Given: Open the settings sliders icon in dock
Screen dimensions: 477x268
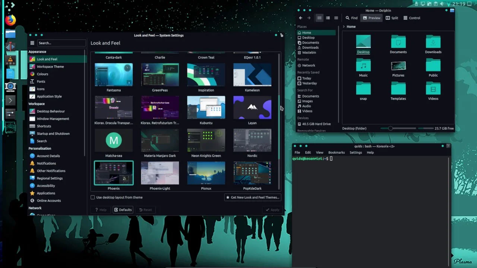Looking at the screenshot, I should pyautogui.click(x=10, y=114).
